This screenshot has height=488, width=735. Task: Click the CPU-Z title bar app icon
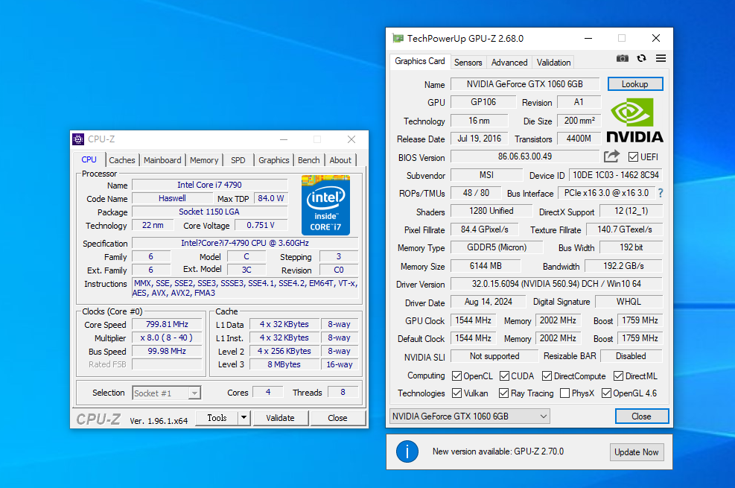click(x=78, y=139)
